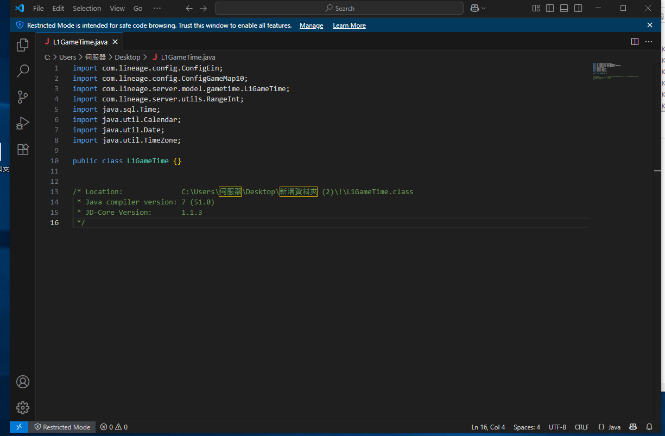
Task: Click the editor minimap preview
Action: [616, 71]
